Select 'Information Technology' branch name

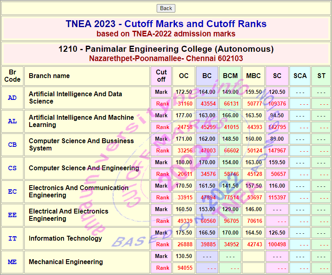click(66, 239)
